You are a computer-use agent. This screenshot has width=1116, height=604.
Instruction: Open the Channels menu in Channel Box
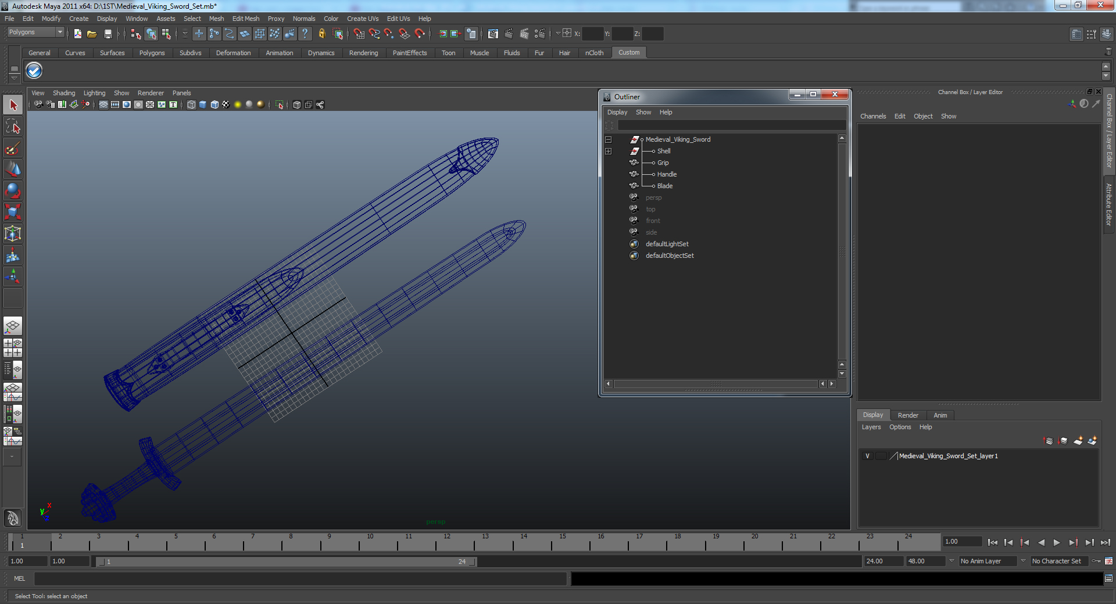click(x=873, y=116)
